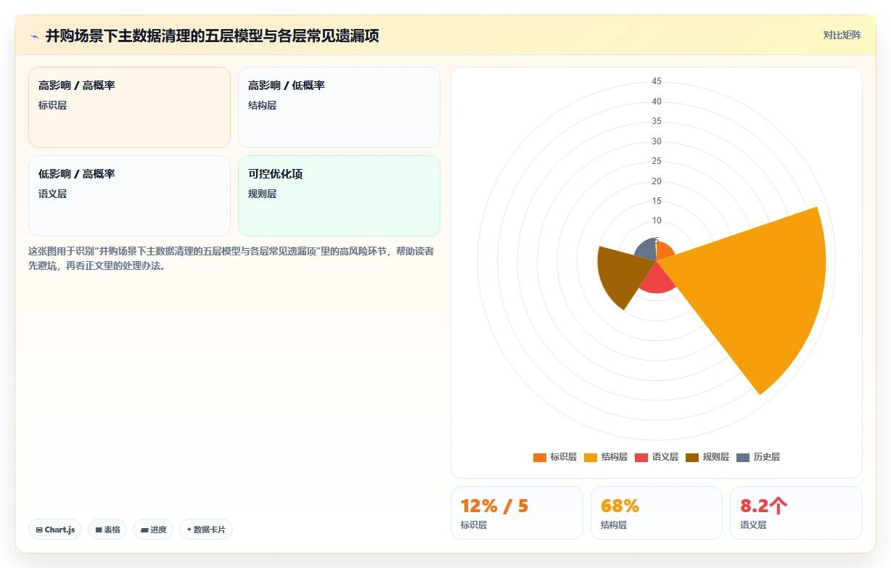
Task: Click the 进度 tag chip
Action: pos(153,530)
